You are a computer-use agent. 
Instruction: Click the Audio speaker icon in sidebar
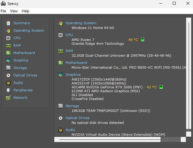pyautogui.click(x=8, y=83)
